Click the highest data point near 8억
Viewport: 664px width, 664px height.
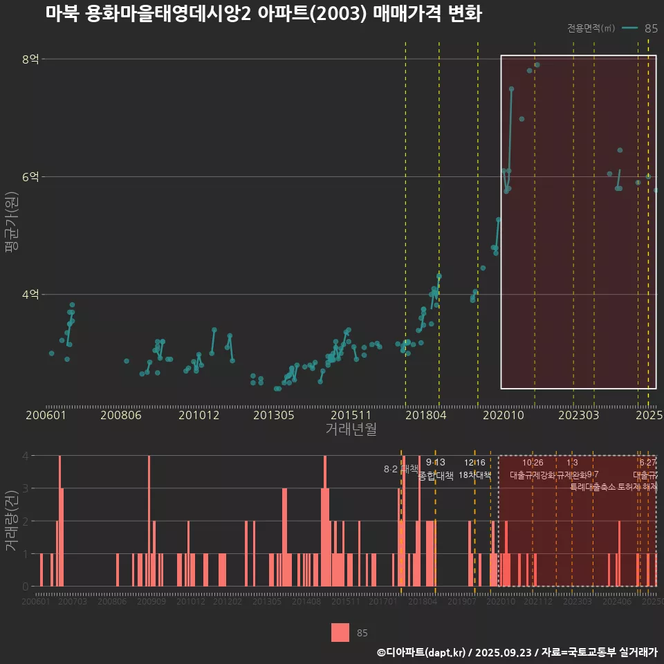pos(537,65)
